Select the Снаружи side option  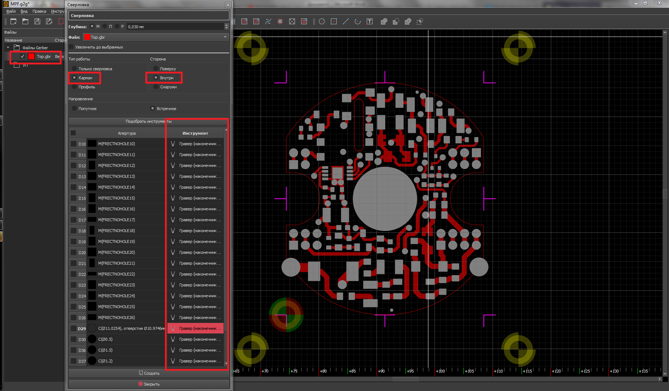pos(156,87)
